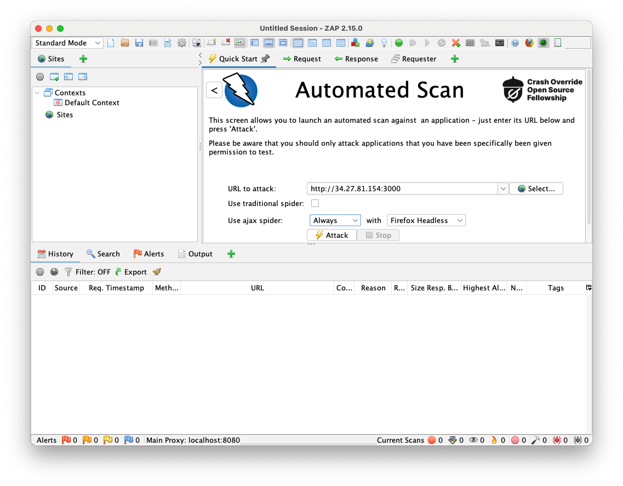Open the Search tab
The height and width of the screenshot is (486, 623).
[104, 254]
